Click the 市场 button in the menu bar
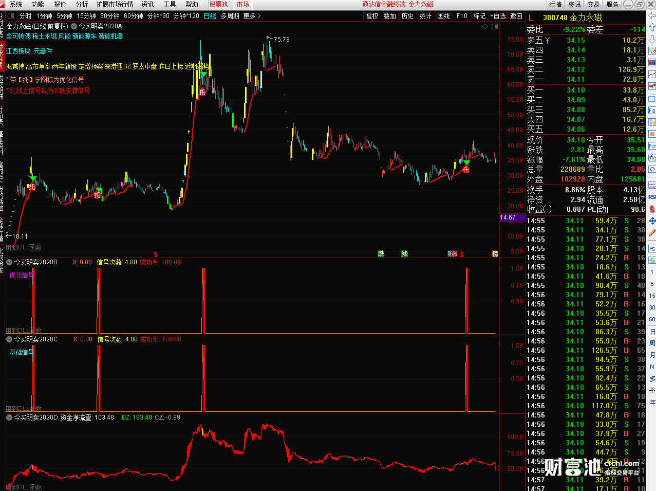 pyautogui.click(x=243, y=4)
